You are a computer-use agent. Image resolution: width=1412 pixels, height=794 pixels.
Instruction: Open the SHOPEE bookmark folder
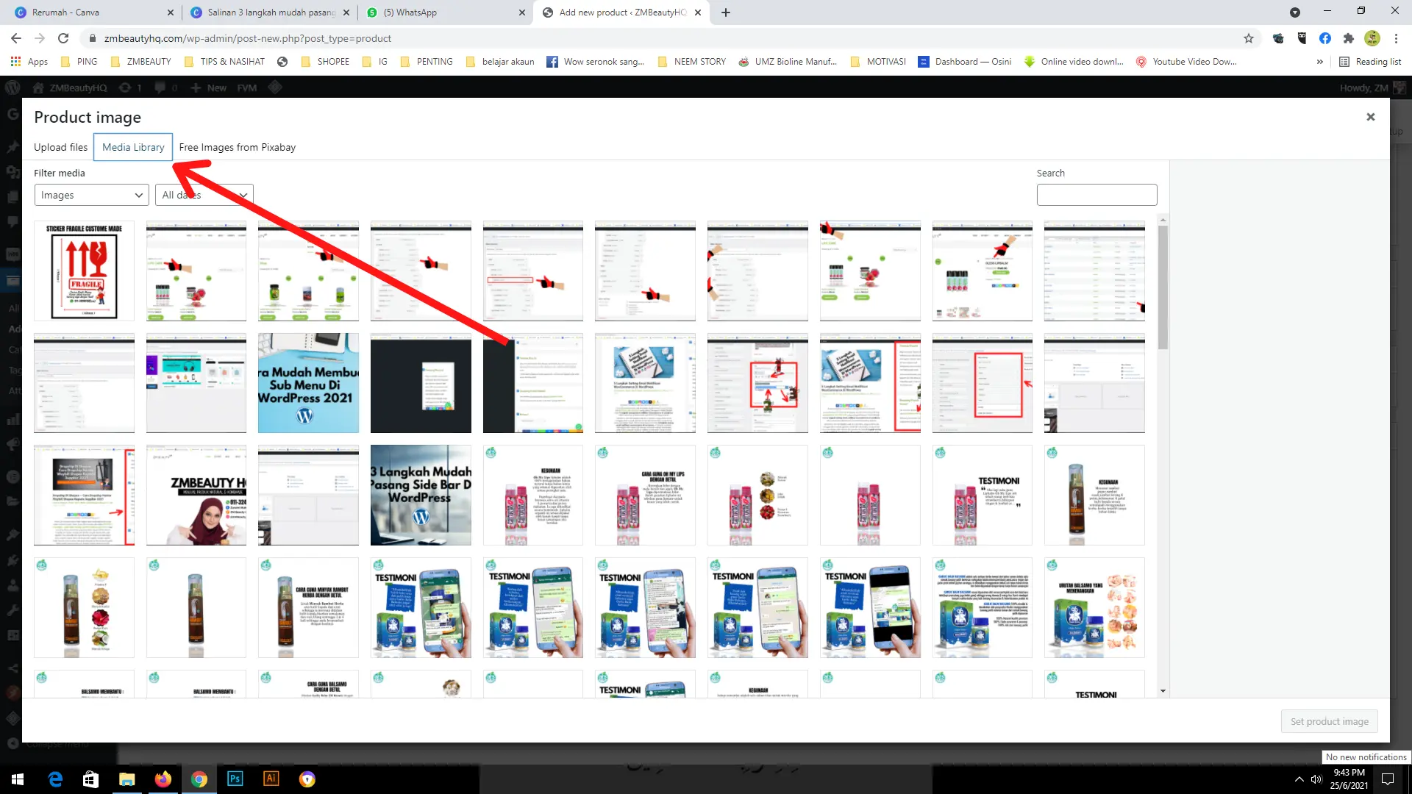[x=324, y=62]
